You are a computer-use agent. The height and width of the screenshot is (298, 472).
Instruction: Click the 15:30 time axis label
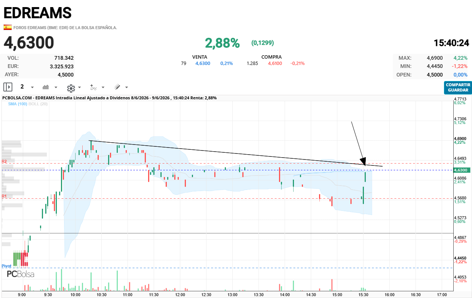pos(363,295)
